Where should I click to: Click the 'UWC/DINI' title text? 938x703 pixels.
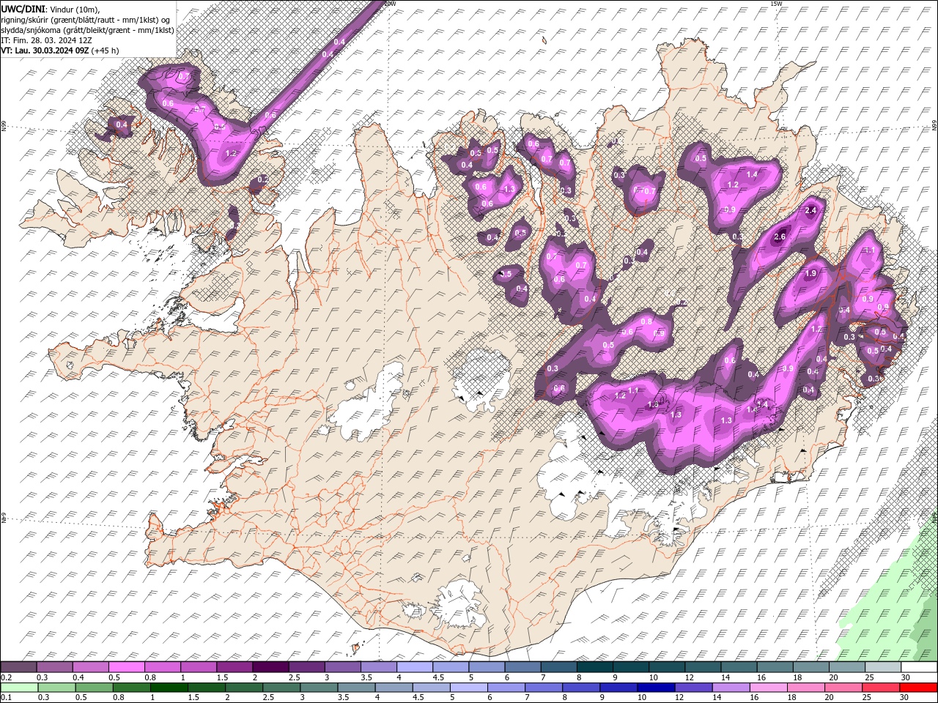tap(22, 8)
